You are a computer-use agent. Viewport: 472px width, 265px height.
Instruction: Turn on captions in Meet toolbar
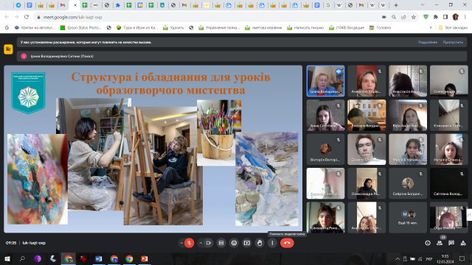(221, 243)
